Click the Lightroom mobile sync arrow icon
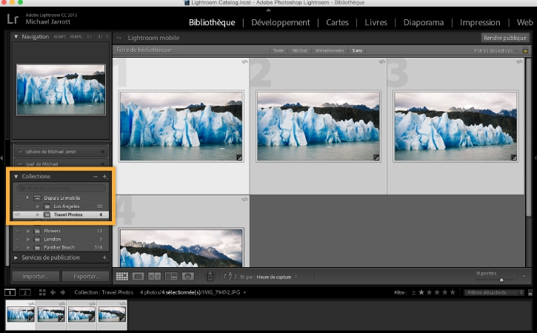This screenshot has height=333, width=537. (x=119, y=38)
